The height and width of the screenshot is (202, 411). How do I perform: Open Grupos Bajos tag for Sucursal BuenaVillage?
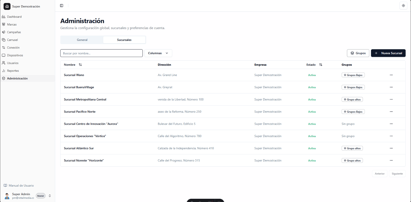point(353,87)
